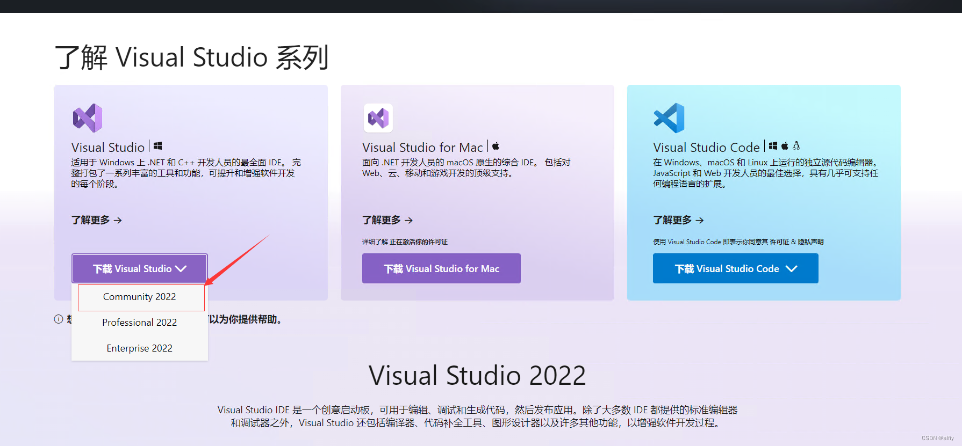Expand the 下载 Visual Studio Code dropdown
The image size is (962, 446).
[x=735, y=268]
